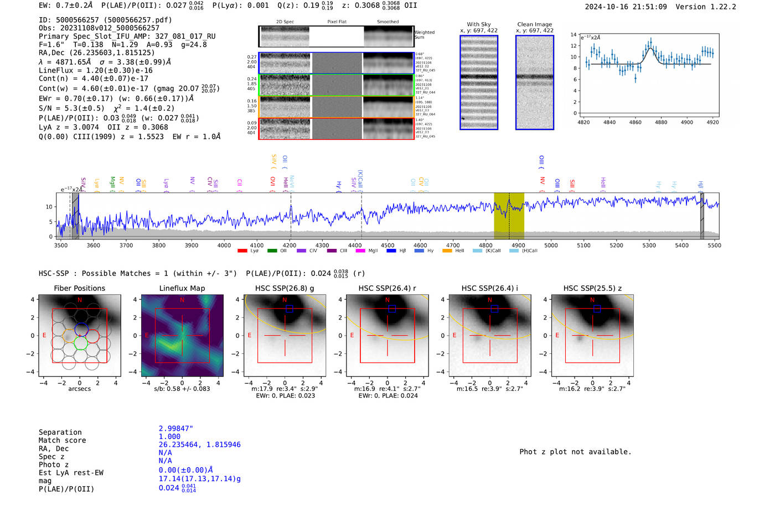
Task: Click the gray hatched band near 5460Å
Action: click(x=702, y=216)
